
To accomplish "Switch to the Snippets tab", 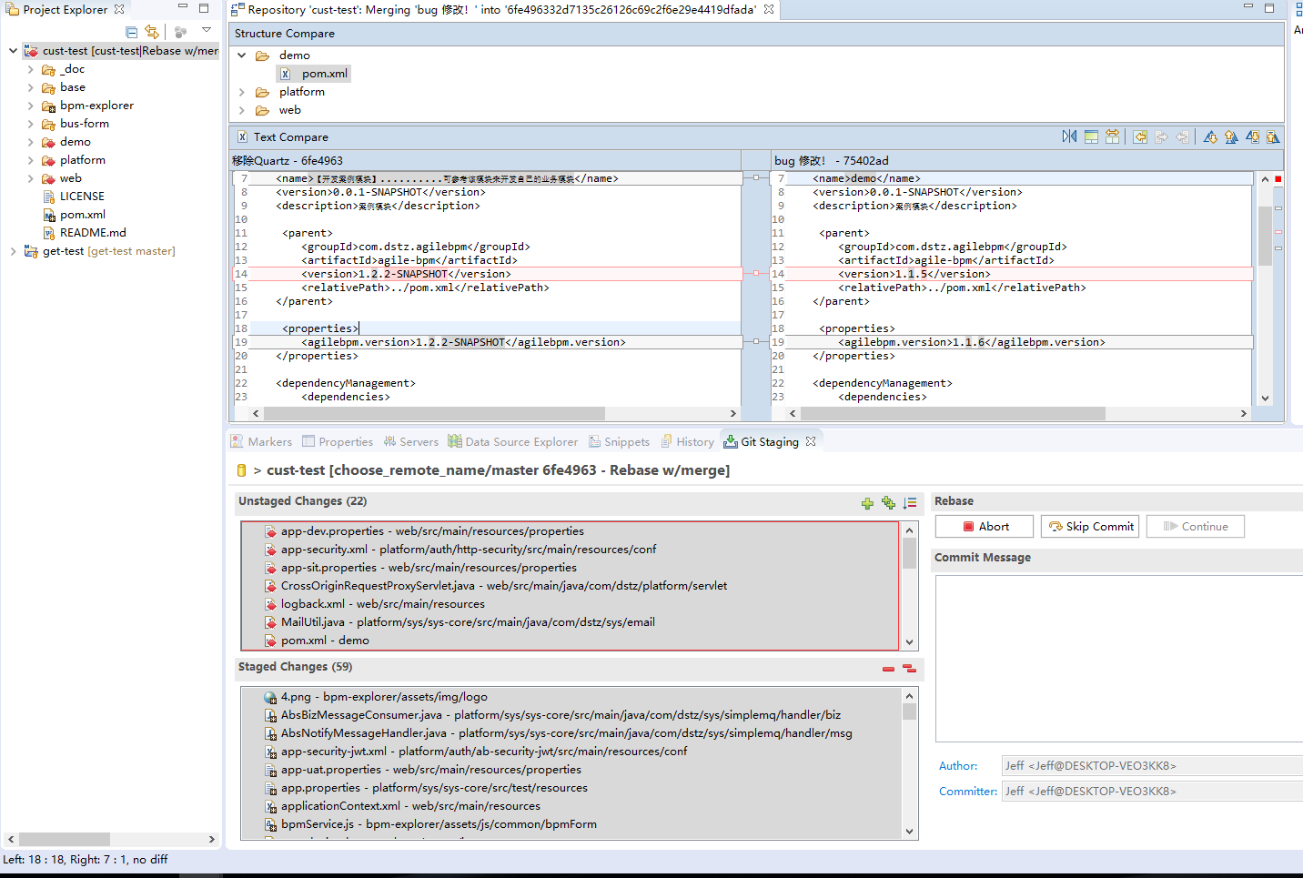I will [619, 441].
